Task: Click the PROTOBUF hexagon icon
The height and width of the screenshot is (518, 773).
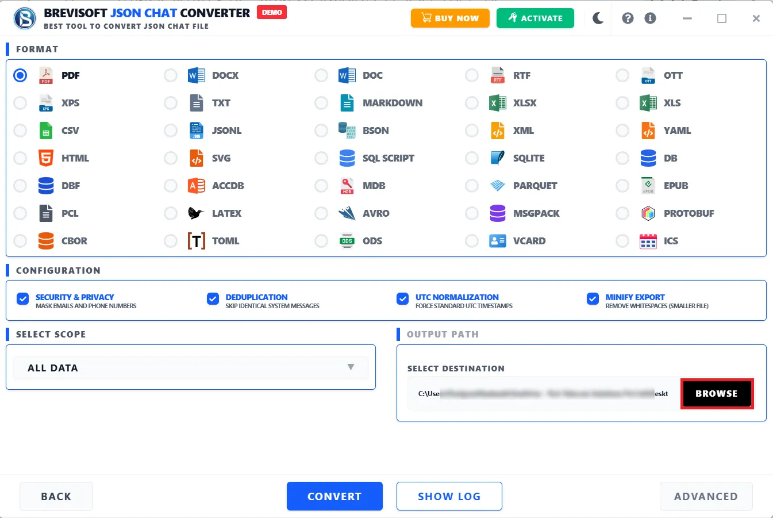Action: [x=648, y=213]
